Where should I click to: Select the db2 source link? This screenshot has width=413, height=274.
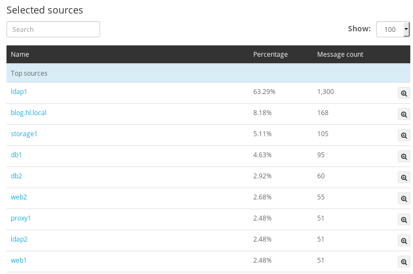16,176
